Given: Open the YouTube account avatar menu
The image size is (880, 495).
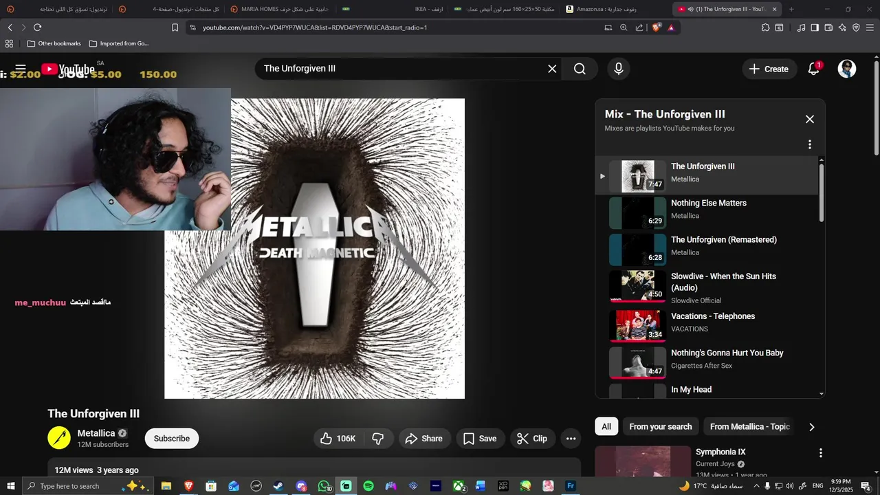Looking at the screenshot, I should 847,69.
